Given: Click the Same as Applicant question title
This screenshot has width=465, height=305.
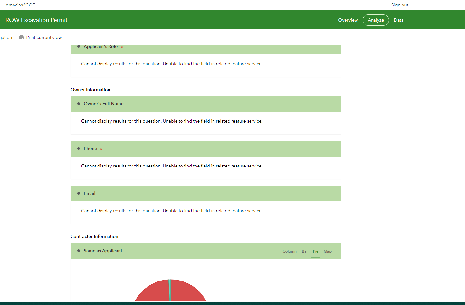Looking at the screenshot, I should [103, 251].
